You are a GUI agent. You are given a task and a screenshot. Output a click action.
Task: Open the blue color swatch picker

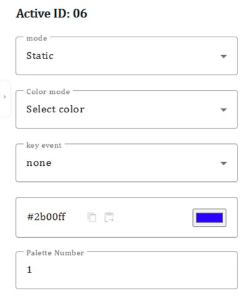pos(210,218)
